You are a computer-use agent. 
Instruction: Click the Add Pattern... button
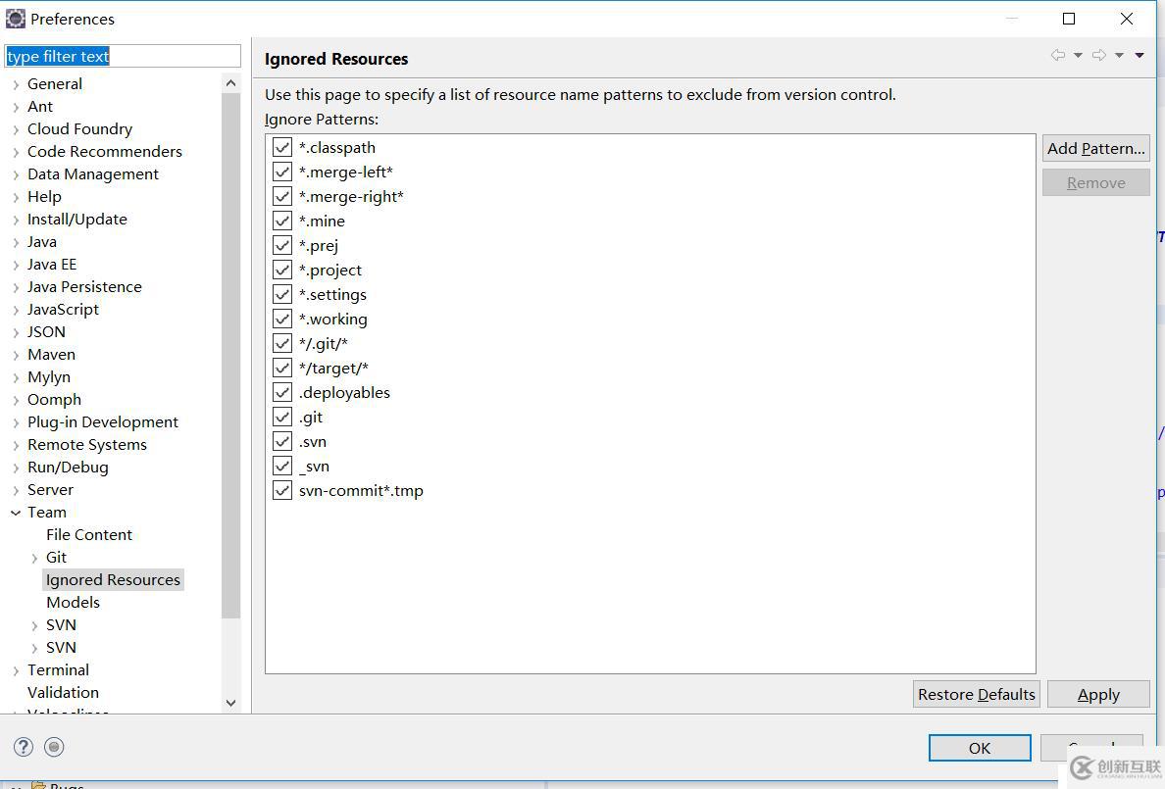tap(1095, 149)
